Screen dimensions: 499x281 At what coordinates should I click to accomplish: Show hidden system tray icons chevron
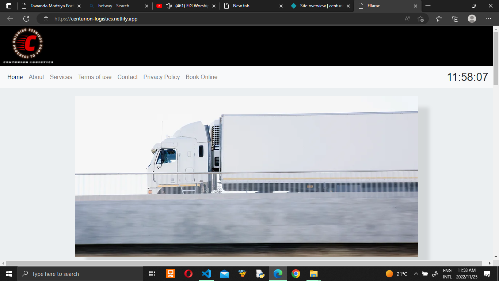click(416, 274)
